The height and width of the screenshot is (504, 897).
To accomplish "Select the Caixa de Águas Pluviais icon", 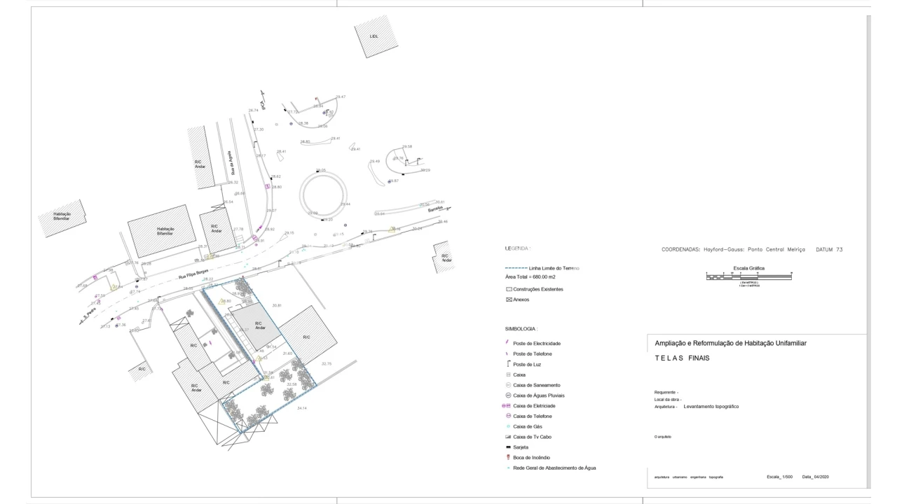I will click(508, 395).
